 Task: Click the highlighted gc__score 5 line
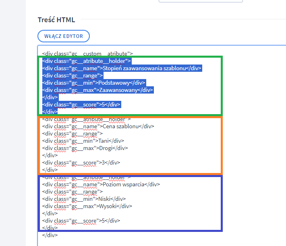coord(81,104)
